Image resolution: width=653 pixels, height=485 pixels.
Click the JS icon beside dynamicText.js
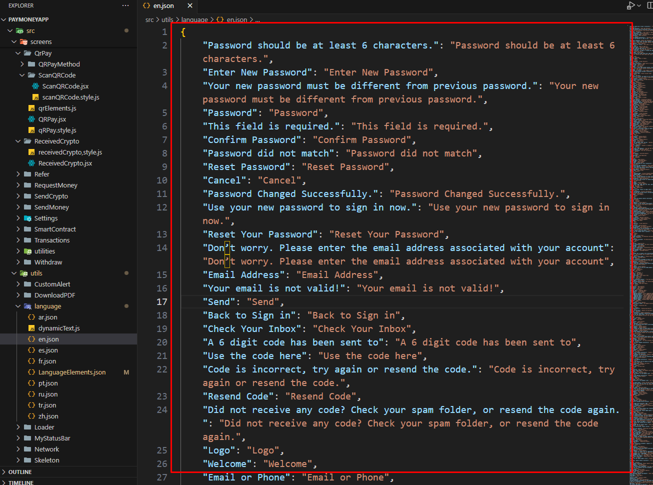coord(31,328)
